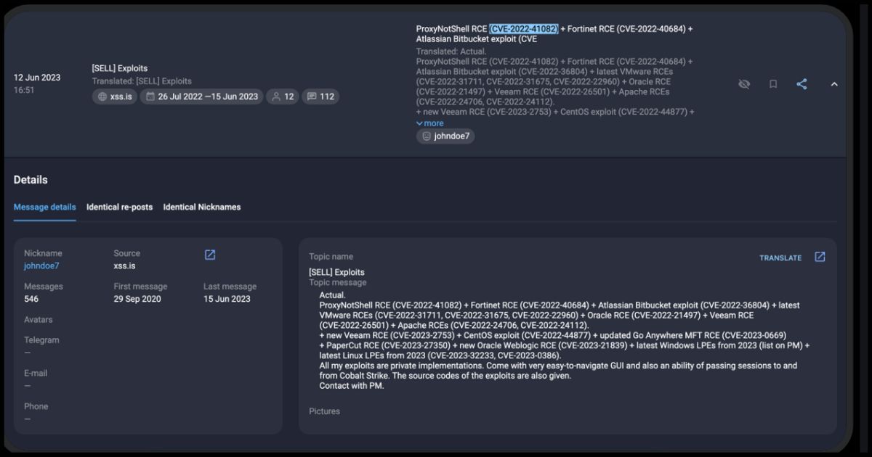Select the 26 Jul 2022 – 15 Jun 2023 date chip
This screenshot has height=457, width=872.
[201, 96]
